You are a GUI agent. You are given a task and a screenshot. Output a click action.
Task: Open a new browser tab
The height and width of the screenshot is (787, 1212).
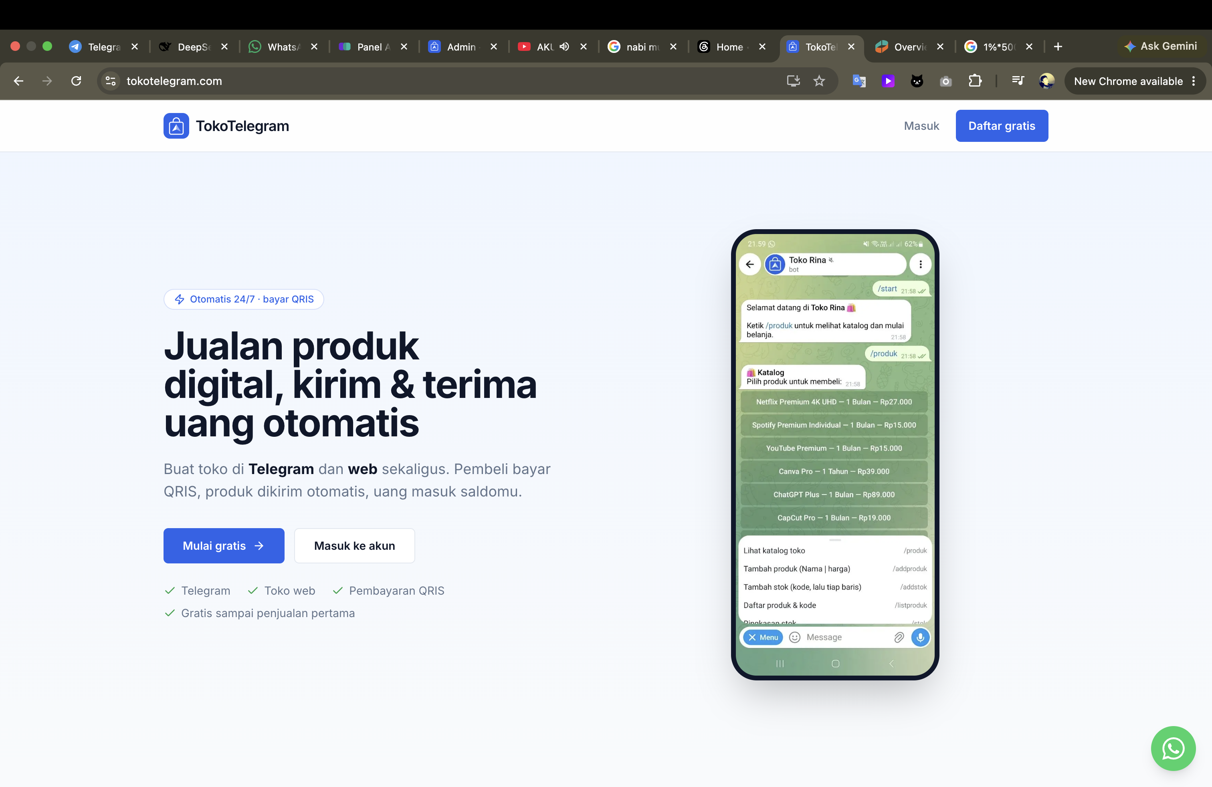[x=1058, y=47]
